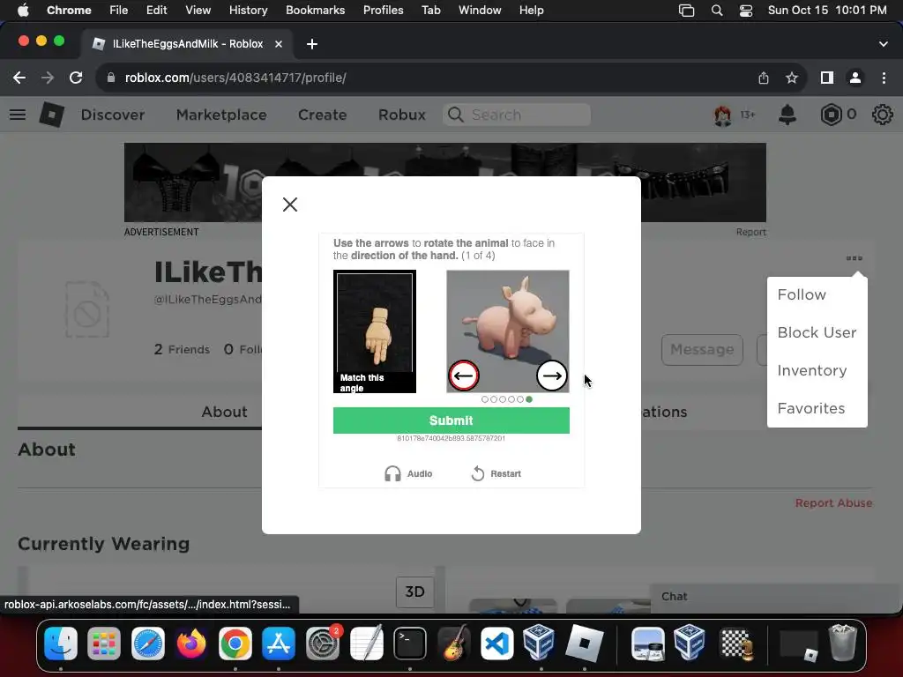The width and height of the screenshot is (903, 677).
Task: Click the Message button
Action: coord(702,349)
